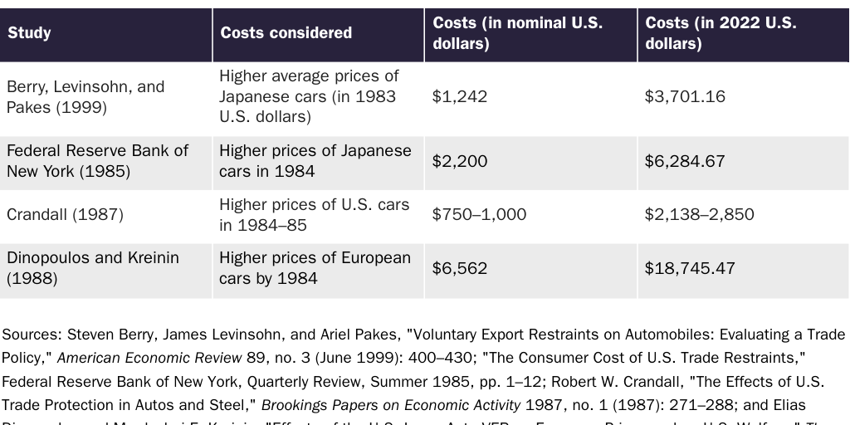Image resolution: width=850 pixels, height=425 pixels.
Task: Select the 2022 U.S. dollars column header
Action: tap(721, 33)
